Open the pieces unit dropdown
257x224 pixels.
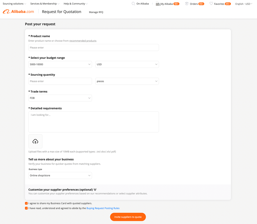pyautogui.click(x=127, y=81)
